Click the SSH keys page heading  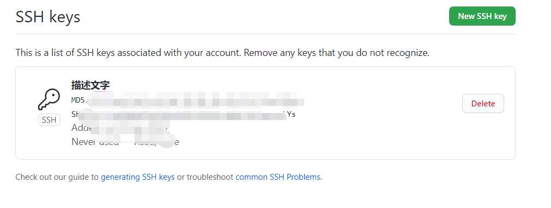coord(48,16)
